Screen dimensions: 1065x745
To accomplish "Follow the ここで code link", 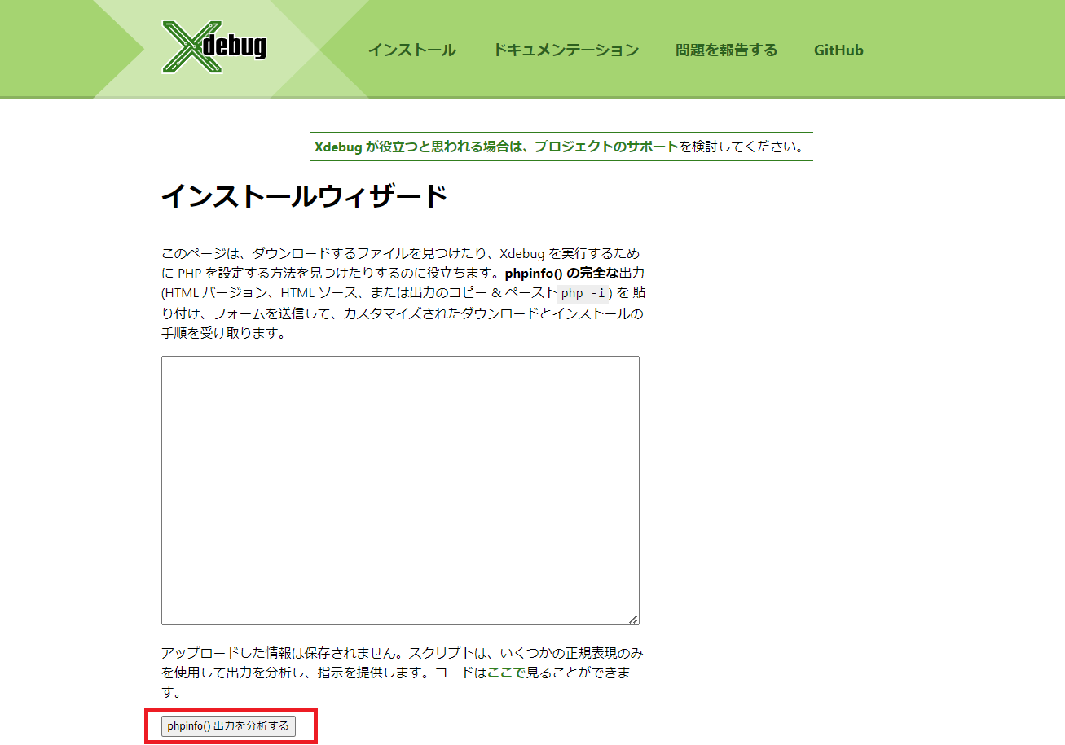I will point(506,673).
